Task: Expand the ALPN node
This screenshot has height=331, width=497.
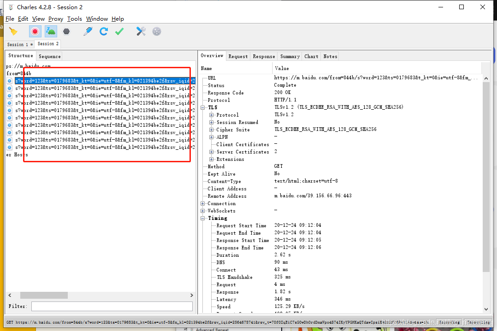Action: pos(212,137)
